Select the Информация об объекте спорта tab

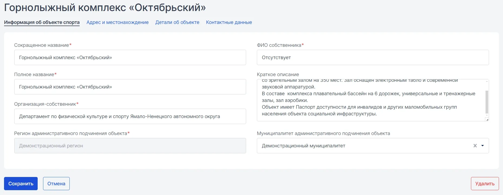click(42, 22)
